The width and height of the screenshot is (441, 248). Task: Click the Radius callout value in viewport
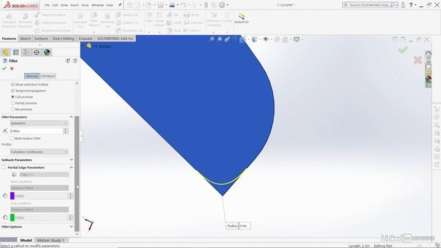coord(244,226)
